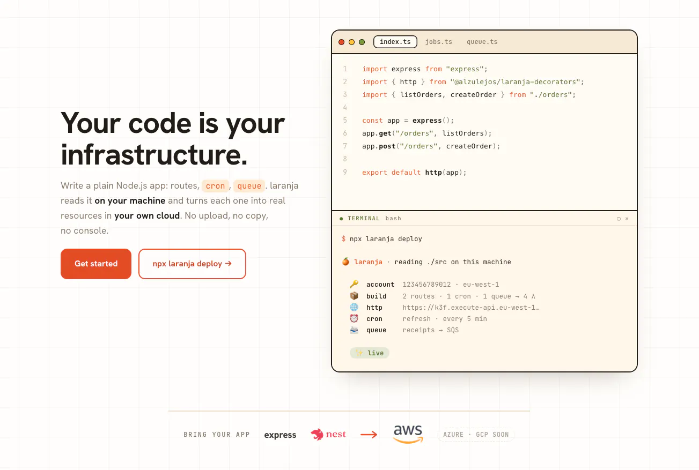
Task: Click the npx laranja deploy outlined button
Action: 192,264
